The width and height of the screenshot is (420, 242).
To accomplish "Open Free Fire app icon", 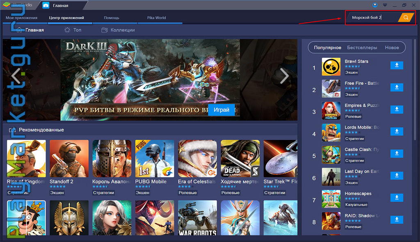I will tap(331, 88).
